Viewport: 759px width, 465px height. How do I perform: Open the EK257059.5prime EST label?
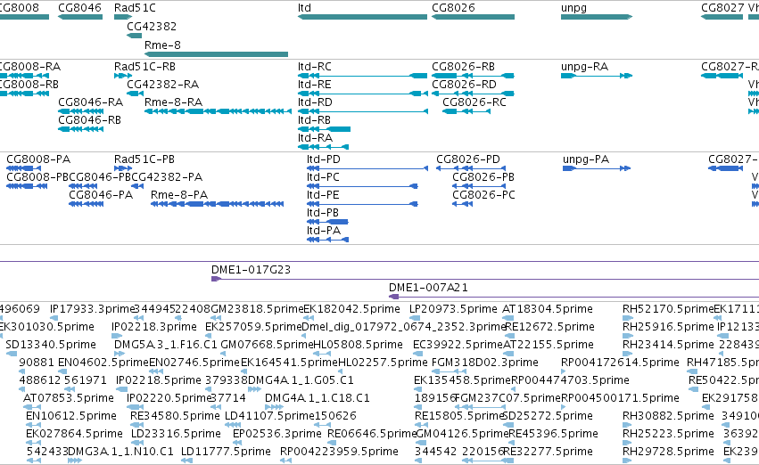coord(253,327)
